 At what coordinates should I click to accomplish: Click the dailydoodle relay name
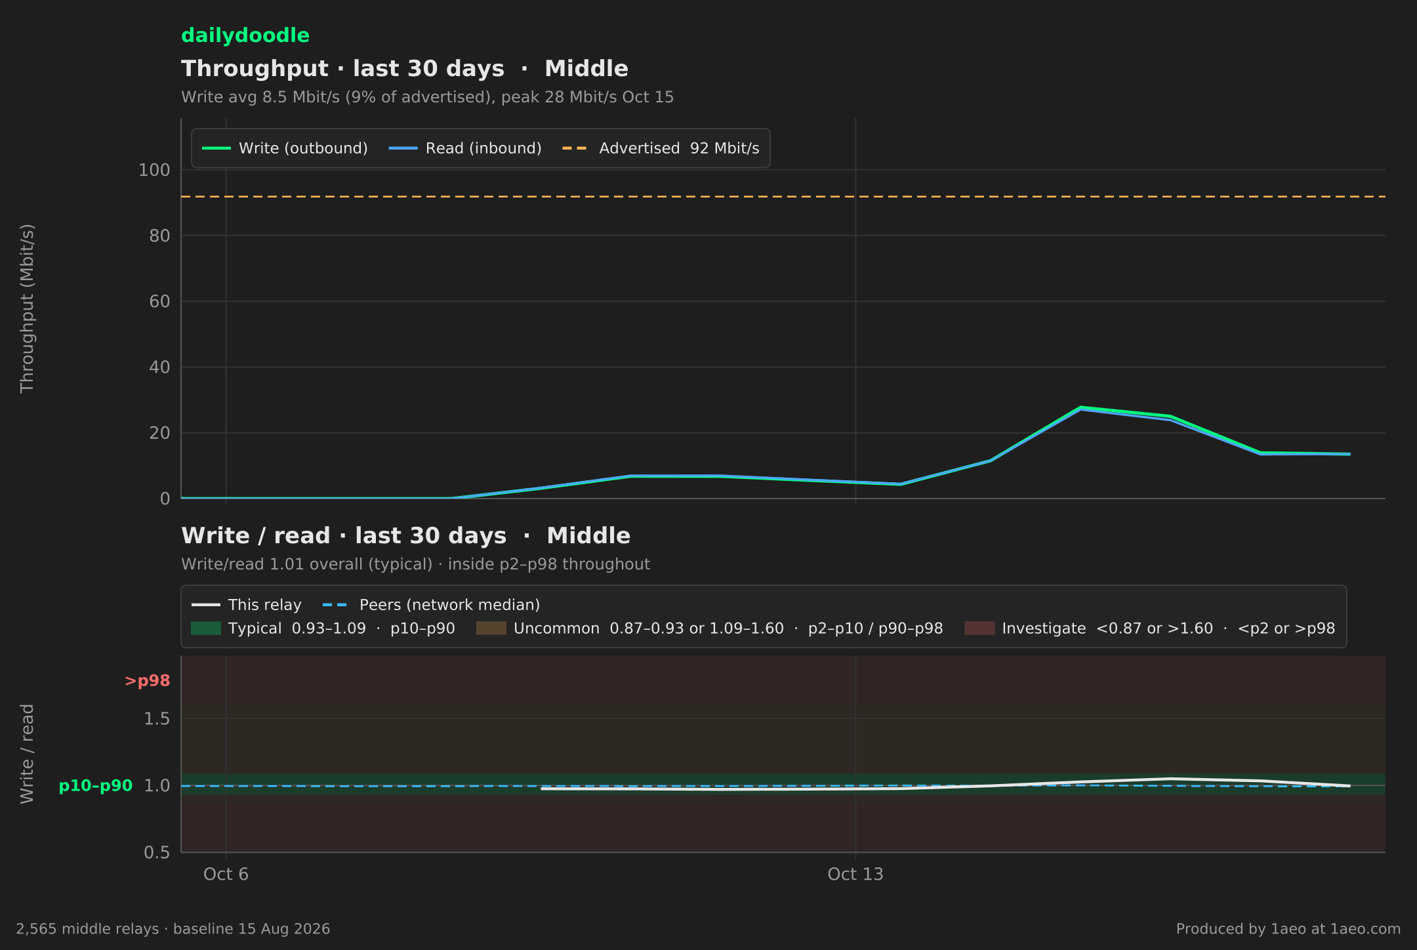click(245, 35)
